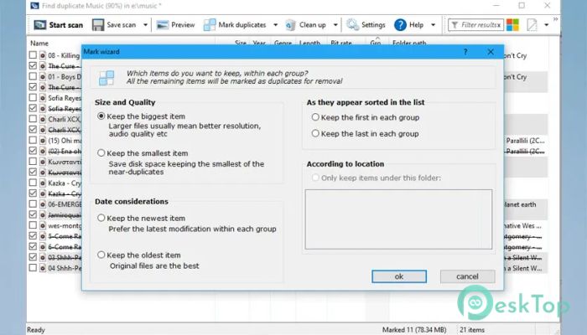Sort by the Name column header
This screenshot has width=587, height=335.
(39, 43)
